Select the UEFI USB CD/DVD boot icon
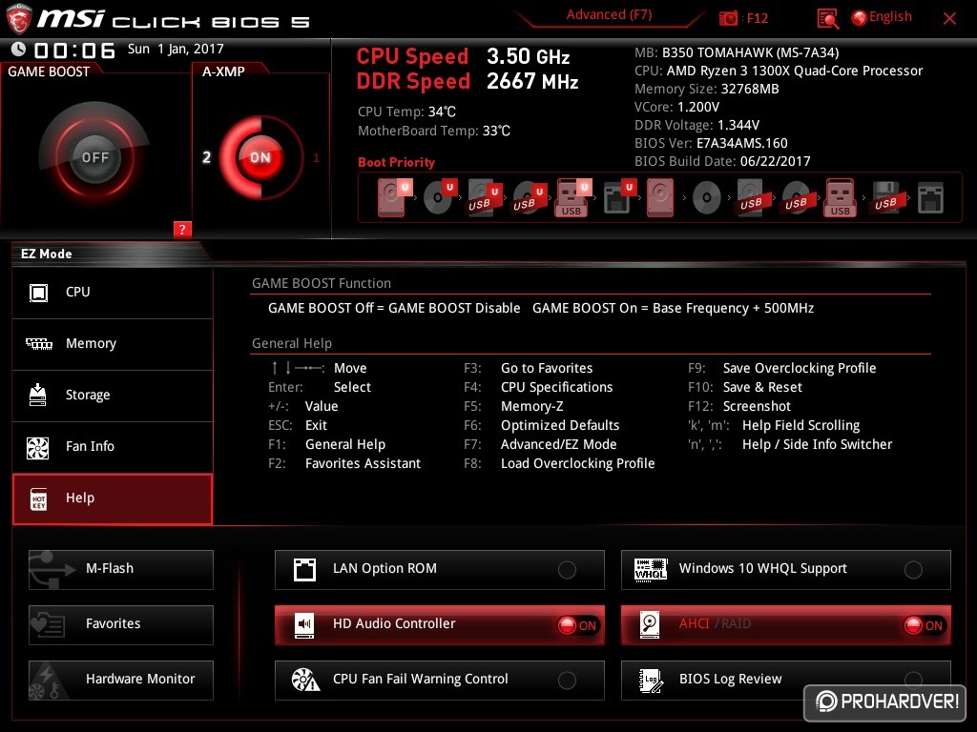977x732 pixels. [529, 197]
